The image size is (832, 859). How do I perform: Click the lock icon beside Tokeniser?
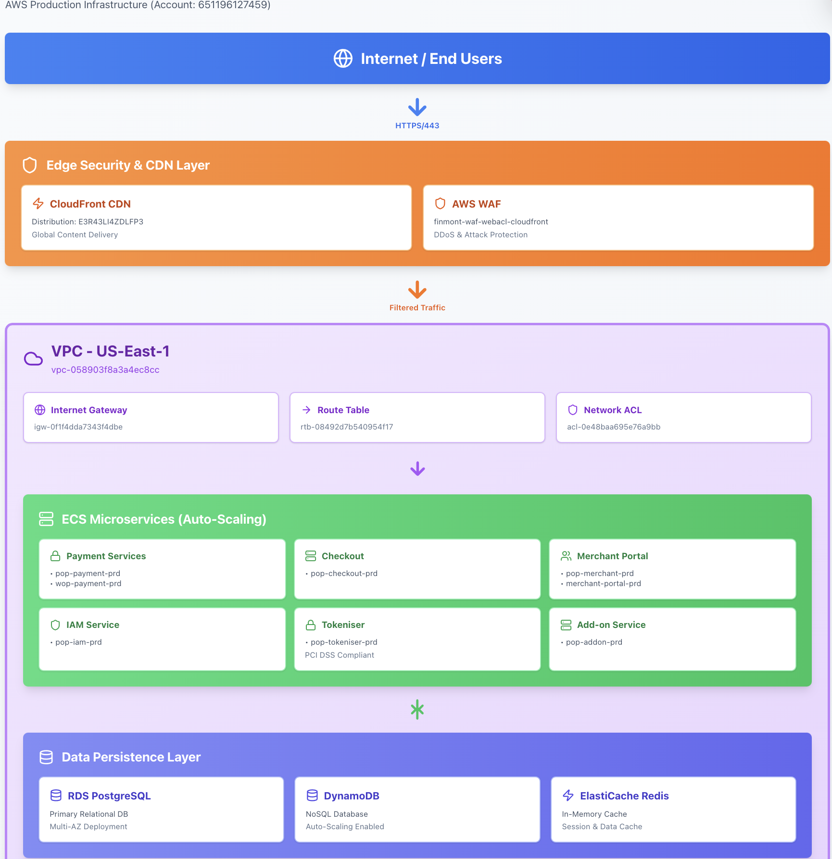[311, 625]
